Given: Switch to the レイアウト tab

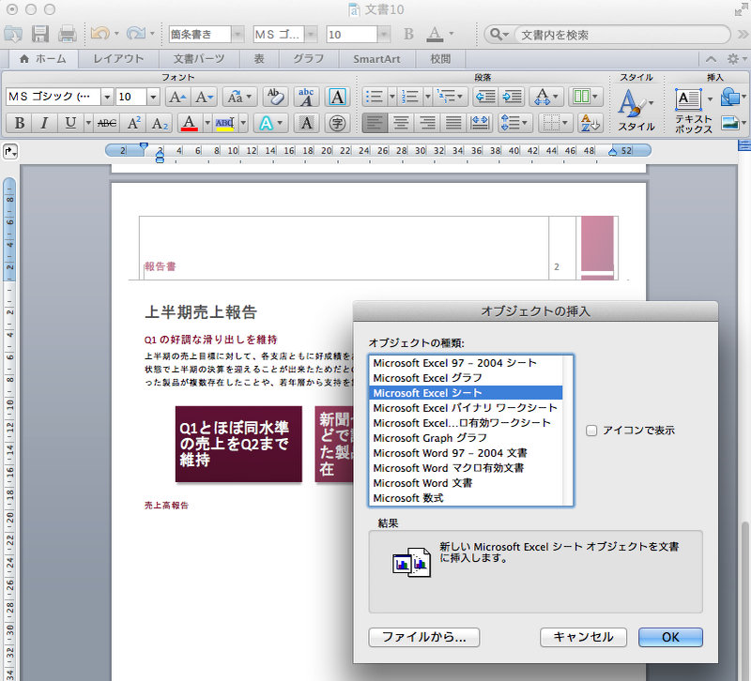Looking at the screenshot, I should [x=118, y=59].
